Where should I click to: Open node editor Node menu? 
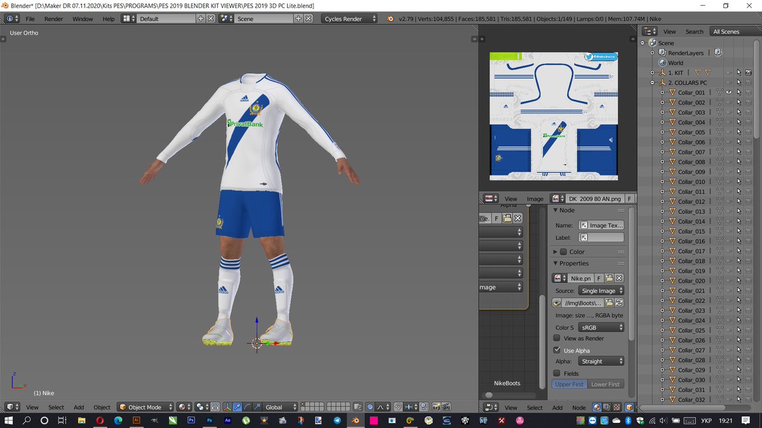tap(578, 408)
